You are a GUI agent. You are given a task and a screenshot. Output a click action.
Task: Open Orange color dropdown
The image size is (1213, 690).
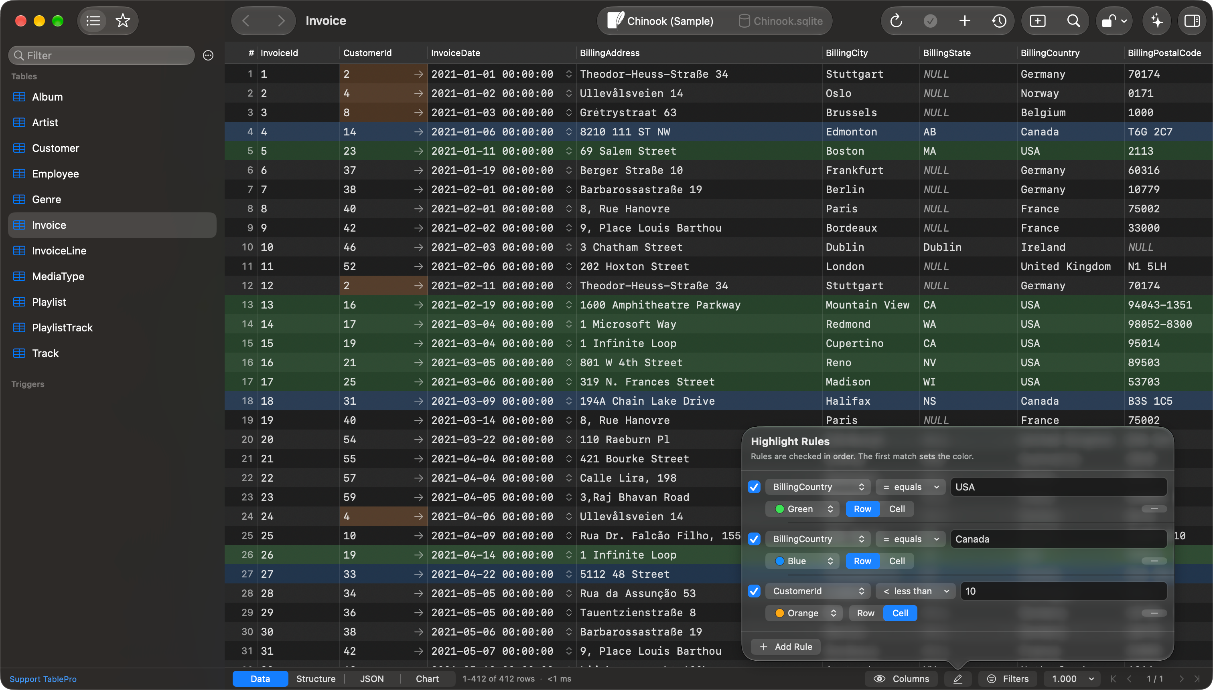(x=803, y=613)
